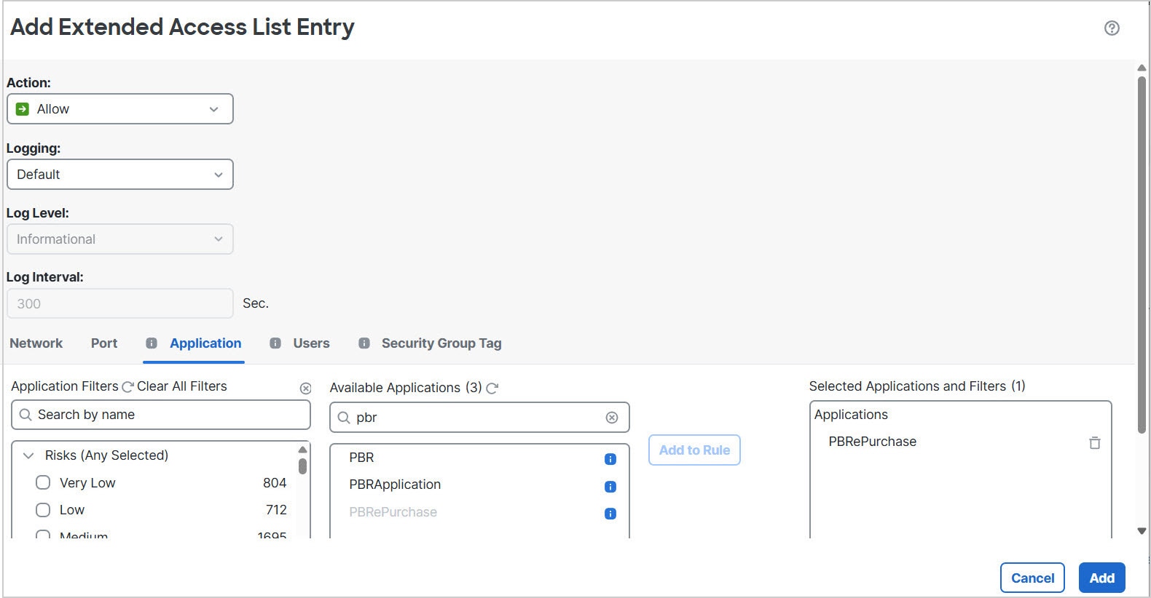The image size is (1151, 598).
Task: Switch to the Network tab
Action: coord(36,343)
